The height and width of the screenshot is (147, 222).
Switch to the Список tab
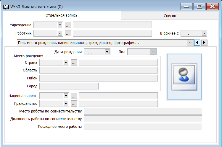tap(170, 16)
